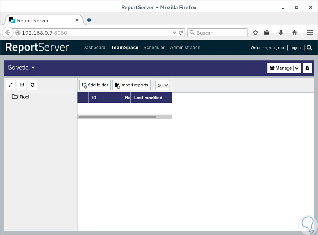Click Add folder button
Viewport: 318px width, 235px height.
[x=95, y=85]
